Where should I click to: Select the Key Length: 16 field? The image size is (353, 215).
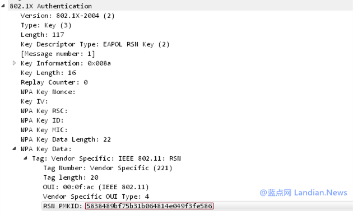pyautogui.click(x=48, y=73)
